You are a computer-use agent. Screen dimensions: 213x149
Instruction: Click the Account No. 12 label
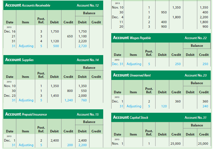click(88, 5)
